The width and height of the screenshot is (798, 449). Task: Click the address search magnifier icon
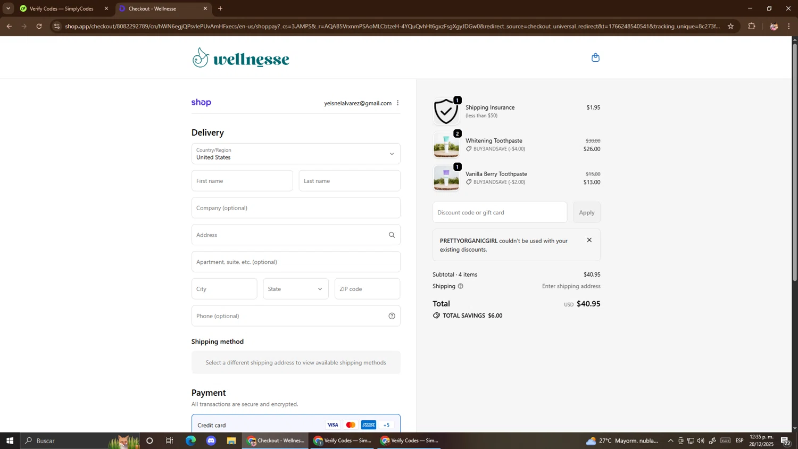point(392,235)
